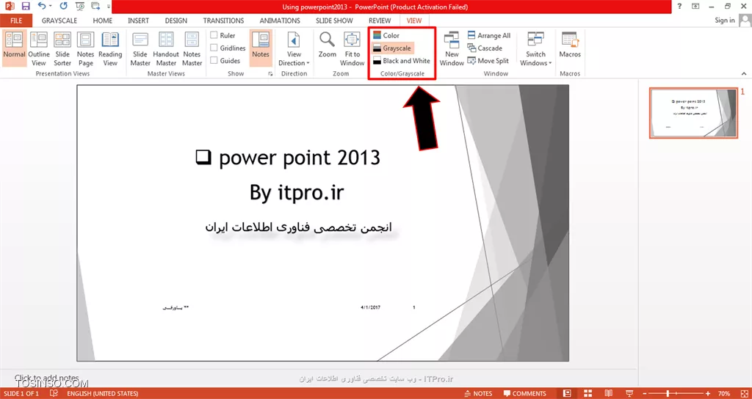752x399 pixels.
Task: Click Sign in link
Action: [x=724, y=20]
